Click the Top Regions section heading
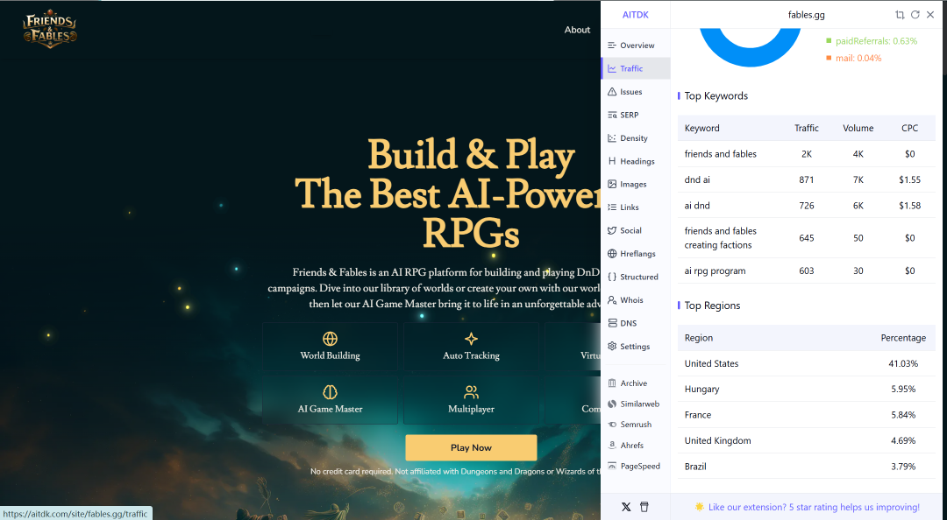Image resolution: width=947 pixels, height=520 pixels. tap(712, 306)
